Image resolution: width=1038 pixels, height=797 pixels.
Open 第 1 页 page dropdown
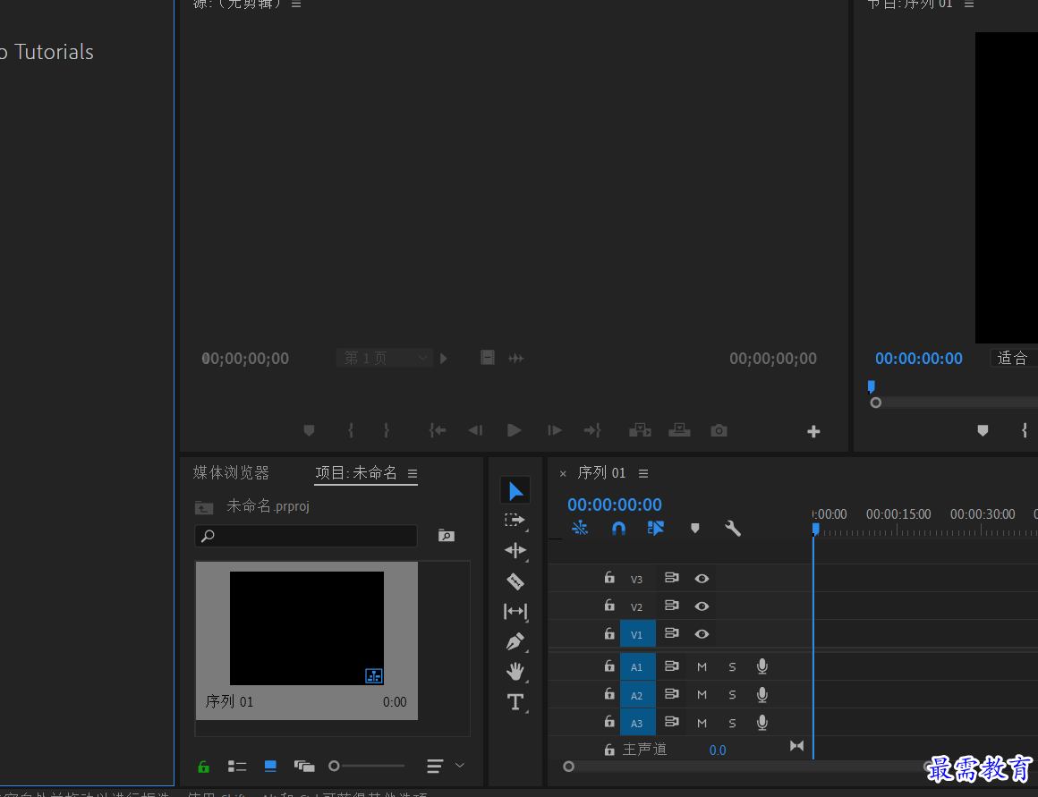[385, 358]
